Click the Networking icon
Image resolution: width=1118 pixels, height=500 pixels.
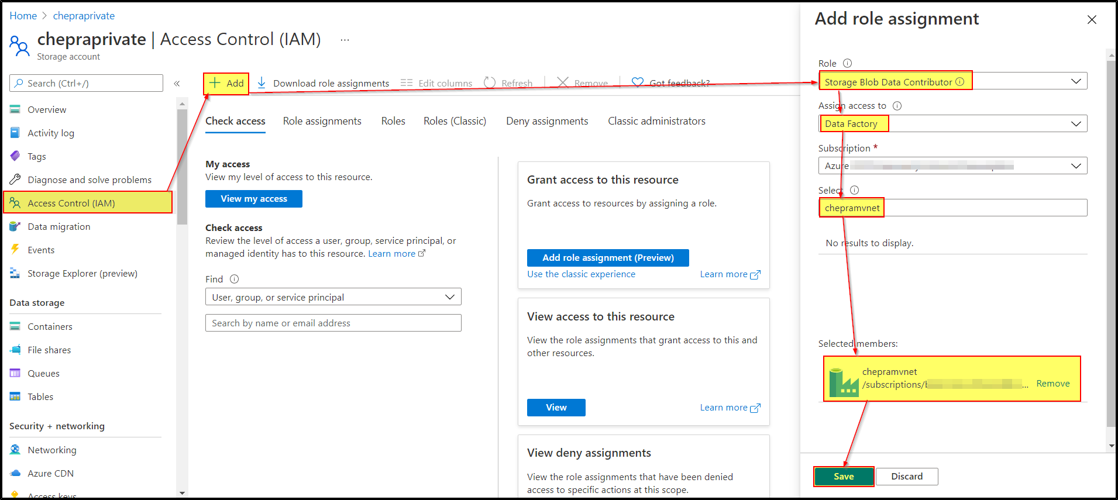click(x=15, y=450)
